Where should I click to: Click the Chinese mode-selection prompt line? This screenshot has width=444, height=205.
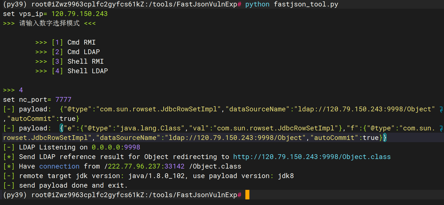(x=49, y=23)
